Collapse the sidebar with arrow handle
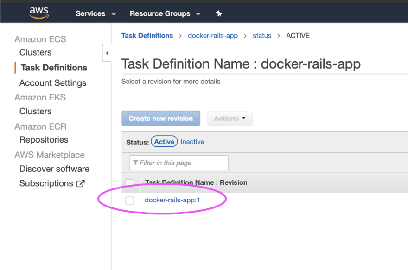 tap(107, 53)
